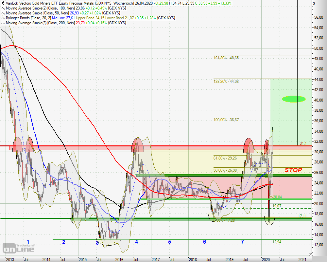The image size is (327, 262).
Task: Select the blue wave number 7 annotation
Action: [x=242, y=242]
